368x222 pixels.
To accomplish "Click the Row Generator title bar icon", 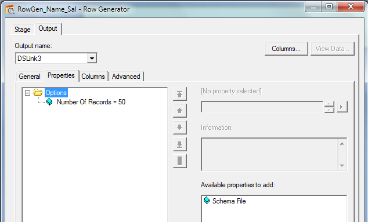I will (10, 9).
